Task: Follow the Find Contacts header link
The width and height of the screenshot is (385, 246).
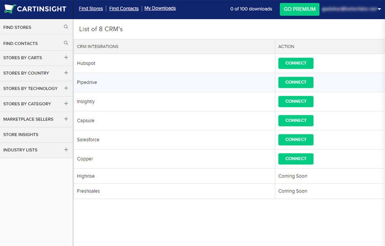Action: [x=124, y=9]
